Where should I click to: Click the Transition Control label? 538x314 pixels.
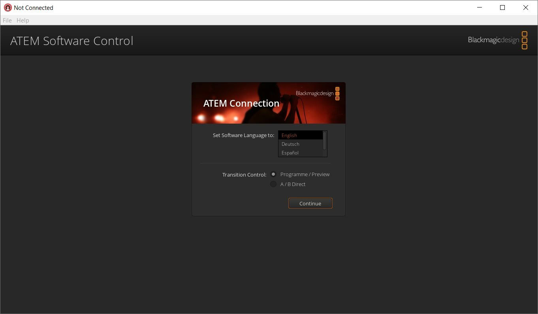(244, 175)
